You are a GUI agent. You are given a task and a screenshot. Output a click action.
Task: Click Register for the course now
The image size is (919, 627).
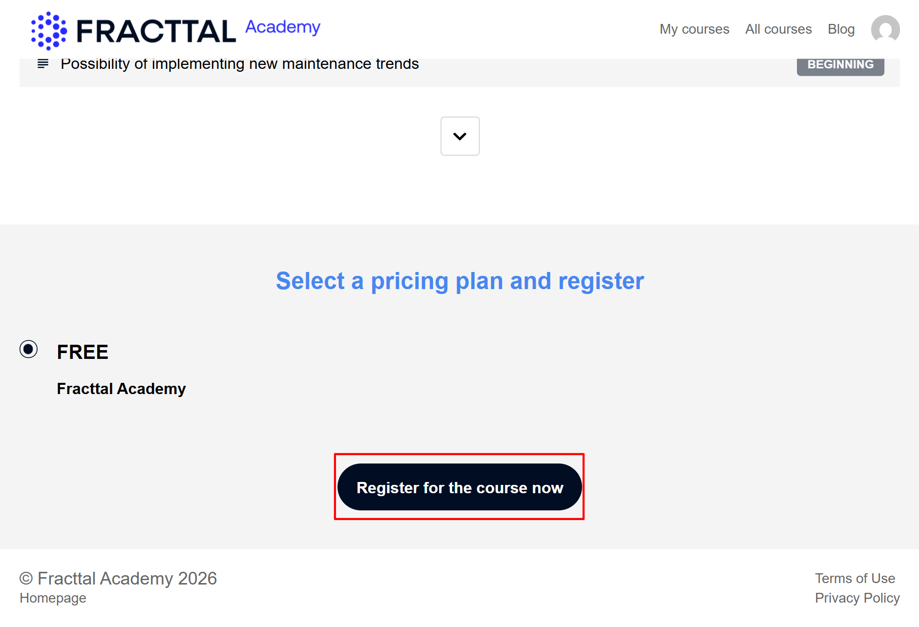(459, 487)
